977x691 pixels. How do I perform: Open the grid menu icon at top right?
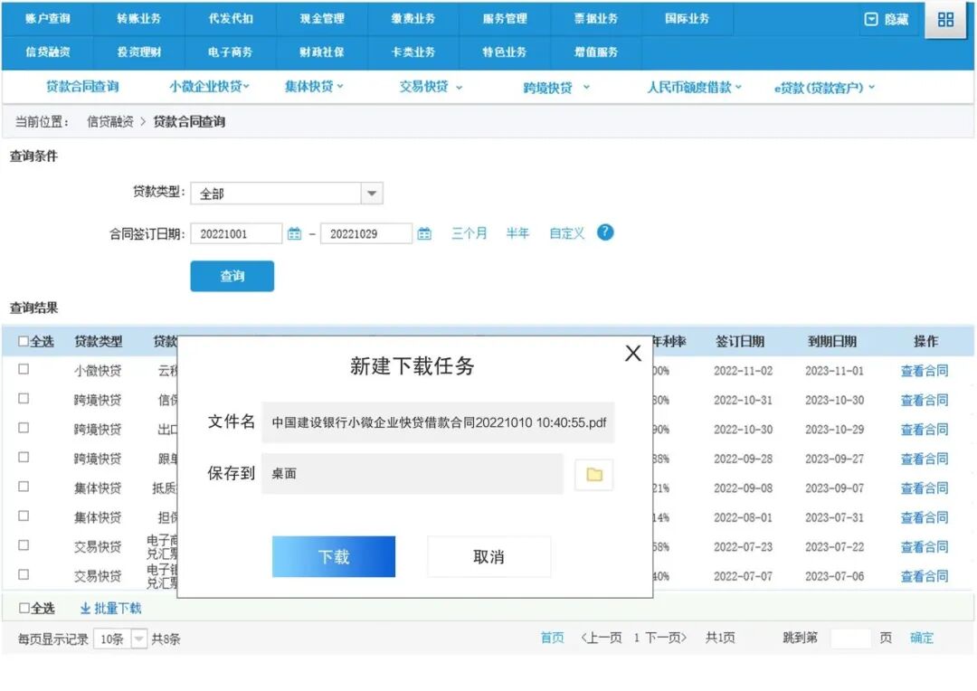coord(945,20)
